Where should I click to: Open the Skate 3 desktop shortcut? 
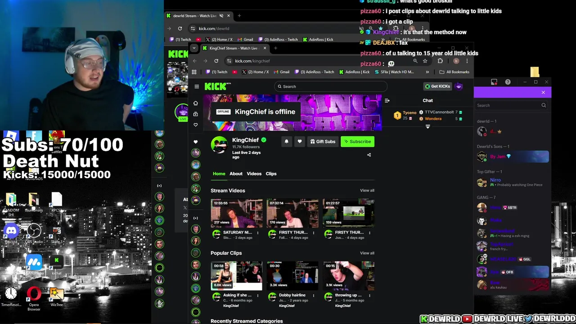pyautogui.click(x=56, y=234)
